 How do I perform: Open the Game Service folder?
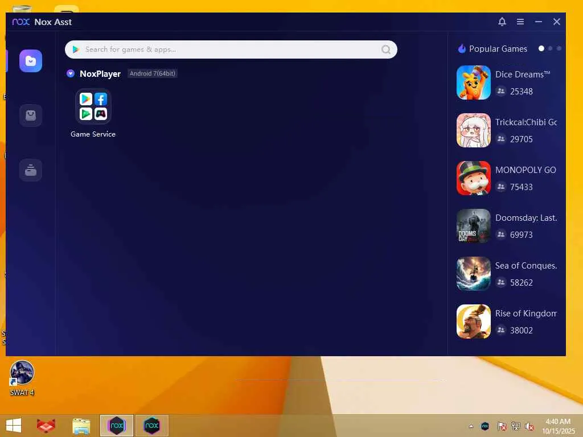pos(93,106)
